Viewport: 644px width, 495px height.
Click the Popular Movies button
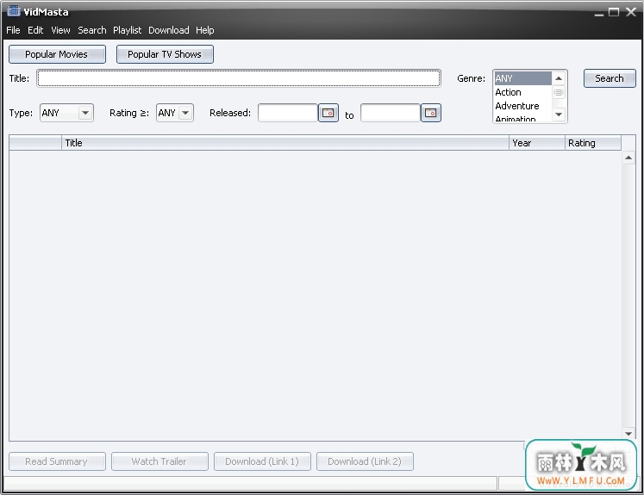coord(57,54)
